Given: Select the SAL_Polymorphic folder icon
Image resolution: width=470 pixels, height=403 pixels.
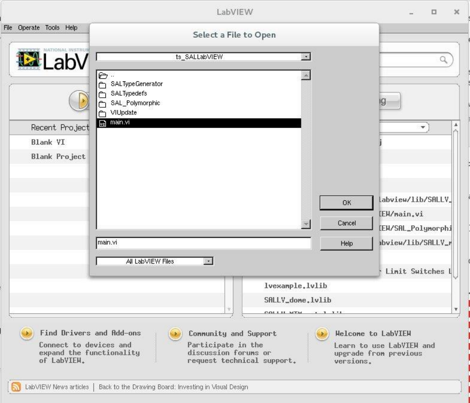Looking at the screenshot, I should pos(102,104).
